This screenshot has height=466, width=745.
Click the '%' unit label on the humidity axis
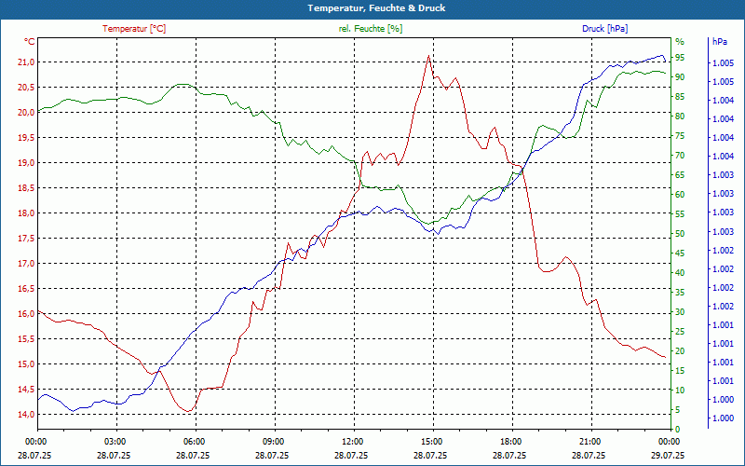680,42
